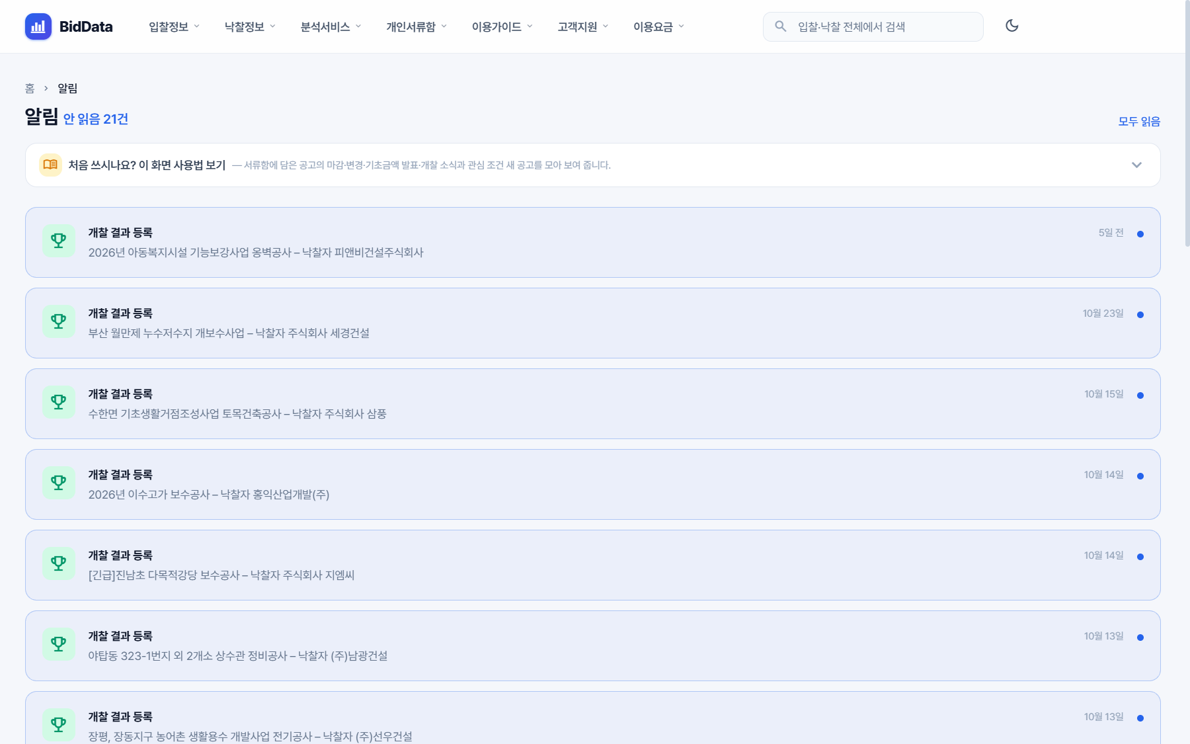
Task: Click unread dot on 10월 15일 notification
Action: [1140, 395]
